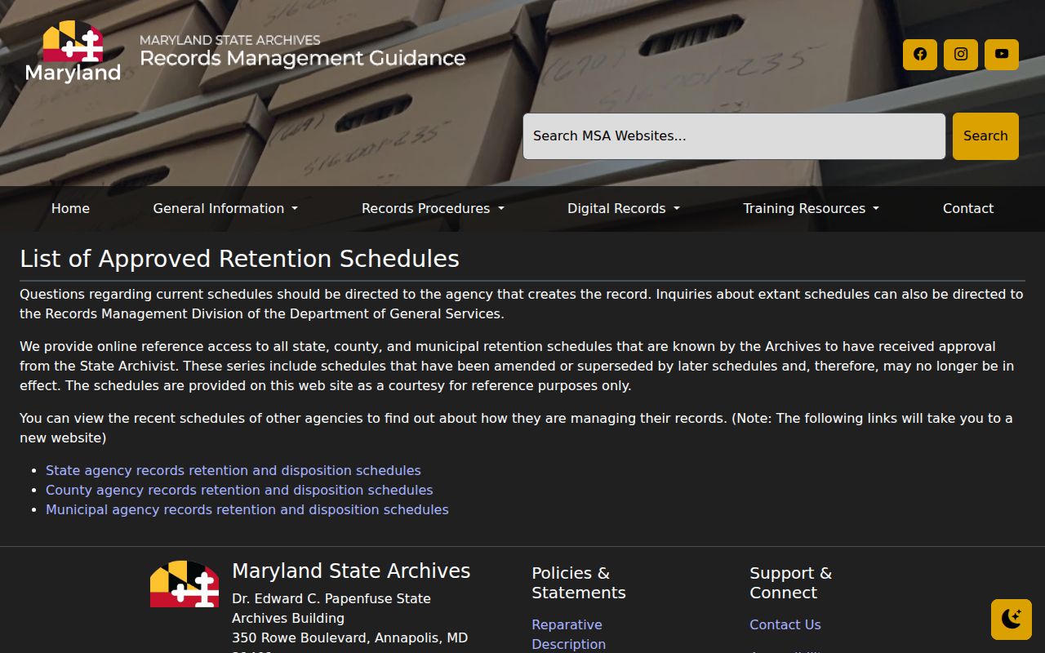The image size is (1045, 653).
Task: Click the Policies & Statements footer heading
Action: [x=579, y=583]
